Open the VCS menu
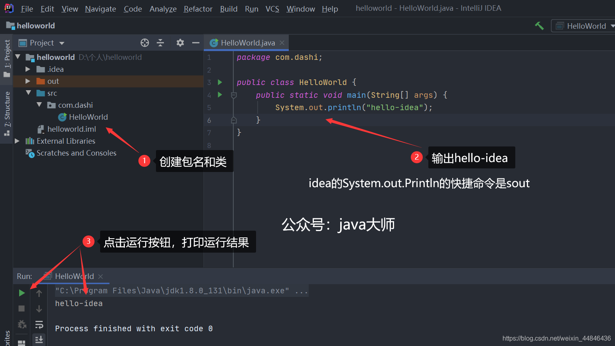The image size is (615, 346). tap(272, 9)
